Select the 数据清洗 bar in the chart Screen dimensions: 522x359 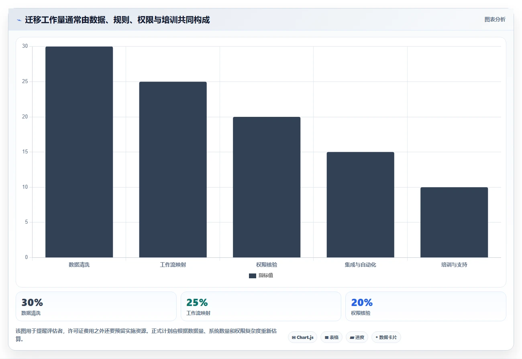[x=79, y=152]
